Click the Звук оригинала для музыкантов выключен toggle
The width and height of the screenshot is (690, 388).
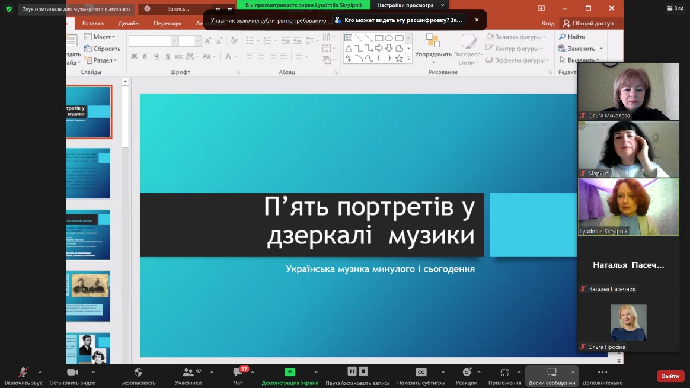coord(76,9)
